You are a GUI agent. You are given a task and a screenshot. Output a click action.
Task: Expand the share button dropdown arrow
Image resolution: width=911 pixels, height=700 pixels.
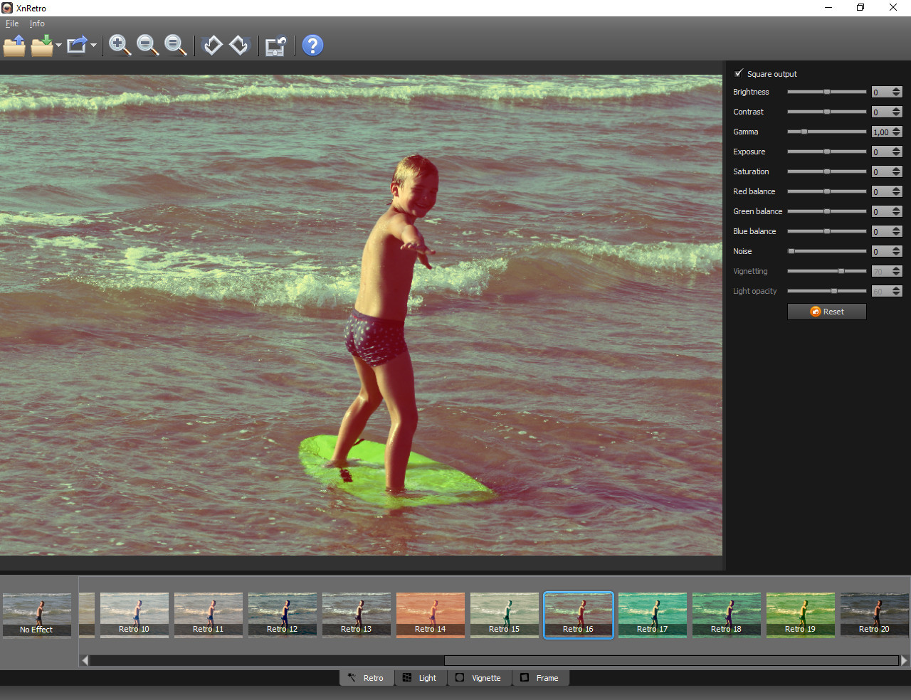tap(93, 46)
